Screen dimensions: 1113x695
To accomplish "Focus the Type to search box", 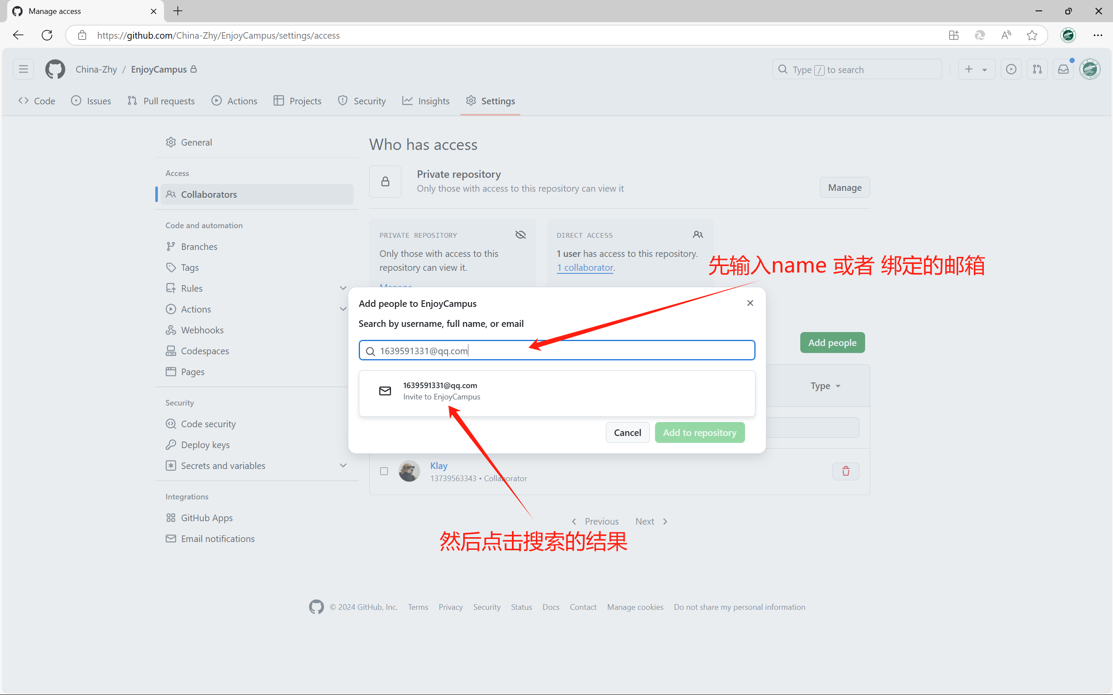I will tap(857, 70).
